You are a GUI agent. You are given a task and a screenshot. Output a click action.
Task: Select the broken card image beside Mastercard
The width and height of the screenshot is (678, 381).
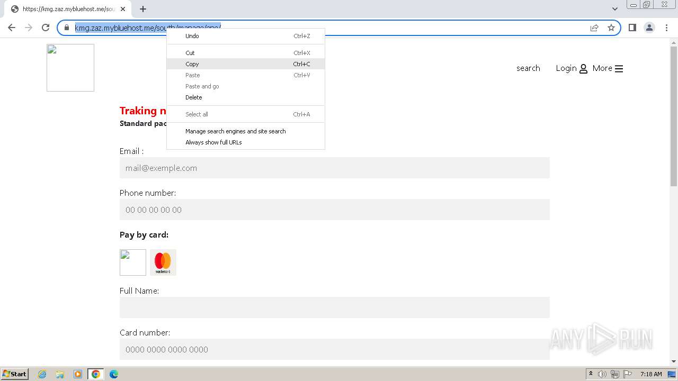click(x=133, y=262)
